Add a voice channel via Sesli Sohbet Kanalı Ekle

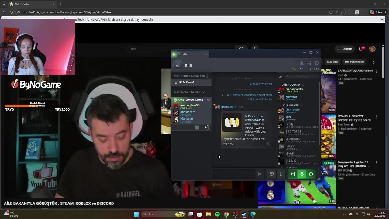point(189,92)
